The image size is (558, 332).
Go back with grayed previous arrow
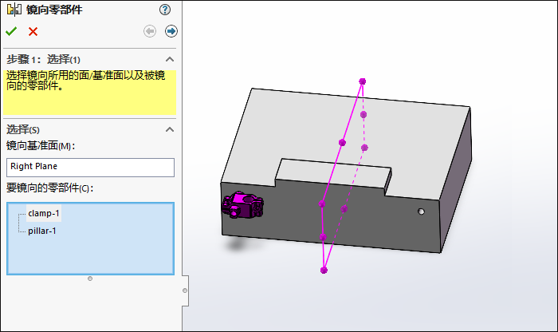point(150,31)
